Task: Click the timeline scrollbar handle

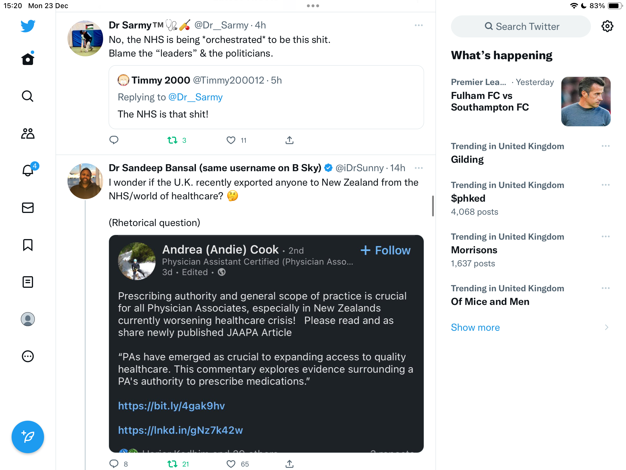Action: pos(433,206)
